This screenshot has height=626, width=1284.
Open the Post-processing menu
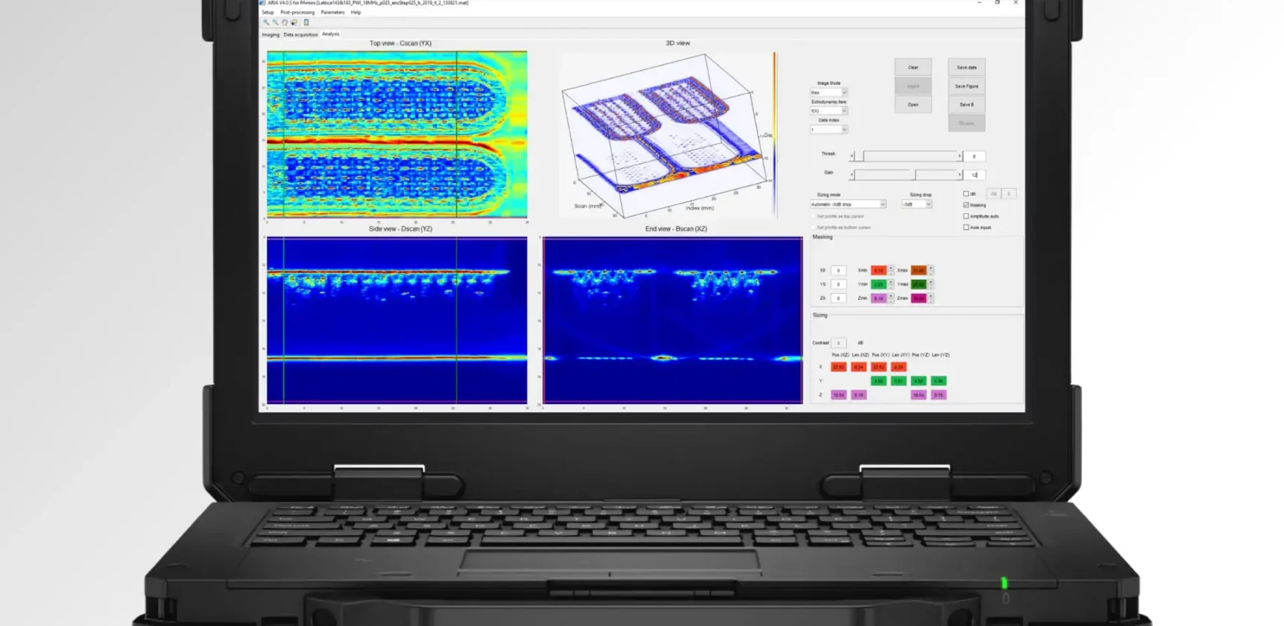[x=297, y=13]
